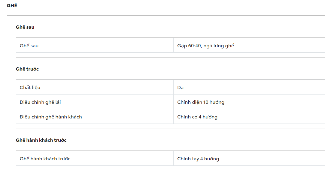
Task: Click the Điều chỉnh ghế hành khách label
Action: pos(51,117)
